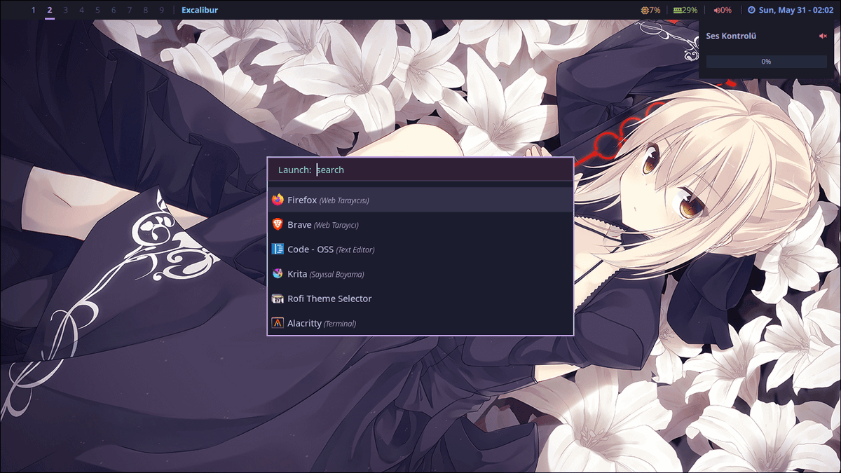The height and width of the screenshot is (473, 841).
Task: Click the Firefox icon in launcher
Action: [278, 200]
